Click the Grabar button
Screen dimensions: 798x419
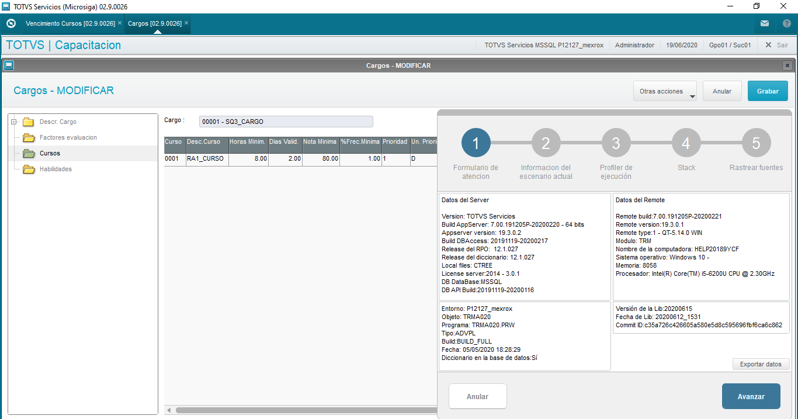(x=768, y=91)
